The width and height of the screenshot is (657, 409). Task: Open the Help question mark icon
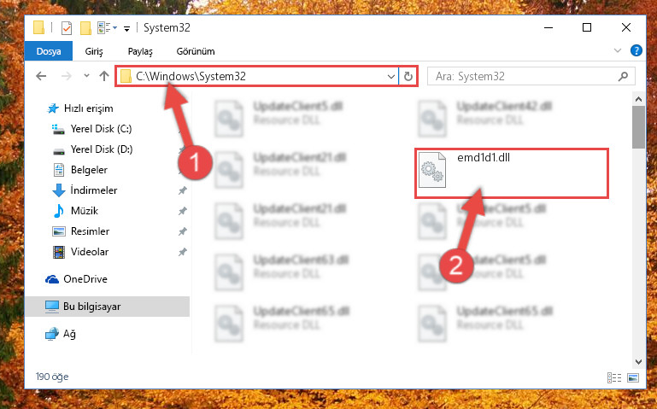[x=636, y=50]
